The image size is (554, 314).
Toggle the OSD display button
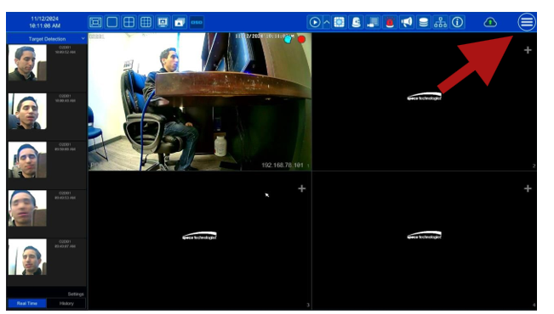pos(197,22)
